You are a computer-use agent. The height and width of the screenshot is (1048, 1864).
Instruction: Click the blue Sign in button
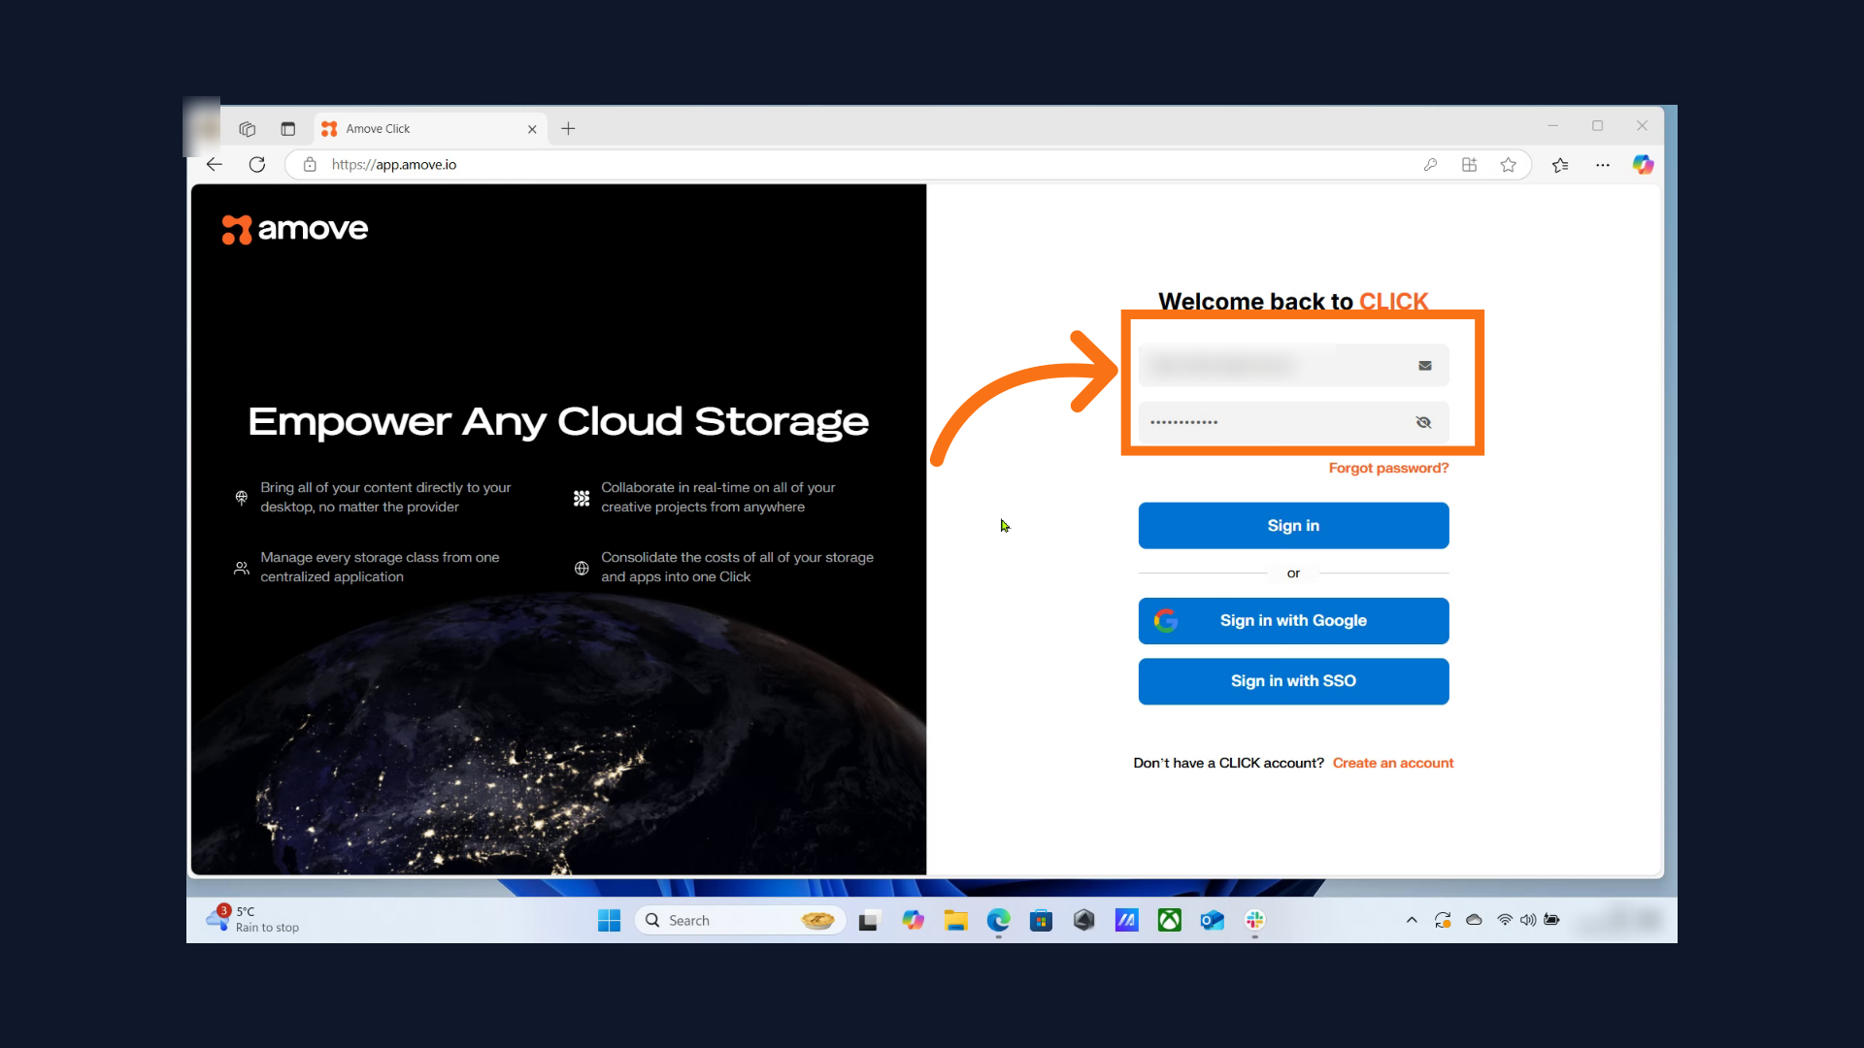tap(1293, 525)
